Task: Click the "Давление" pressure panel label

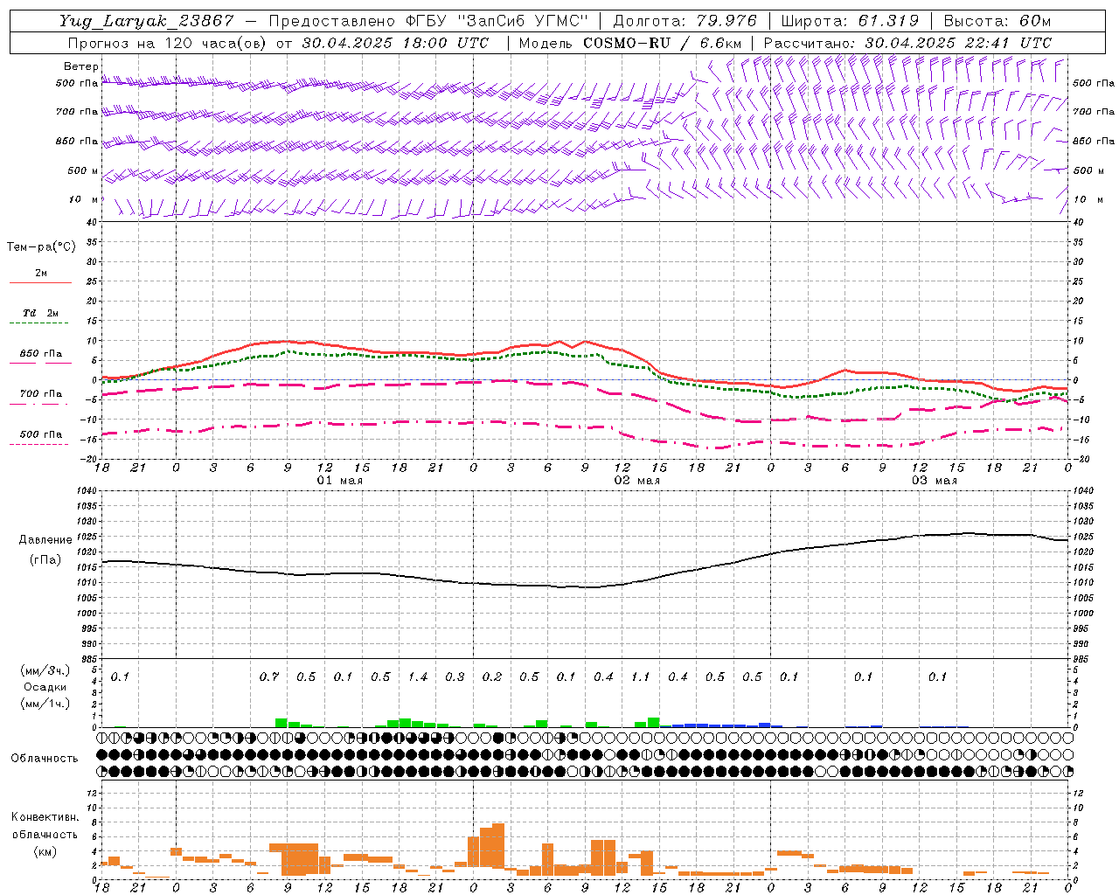Action: coord(45,540)
